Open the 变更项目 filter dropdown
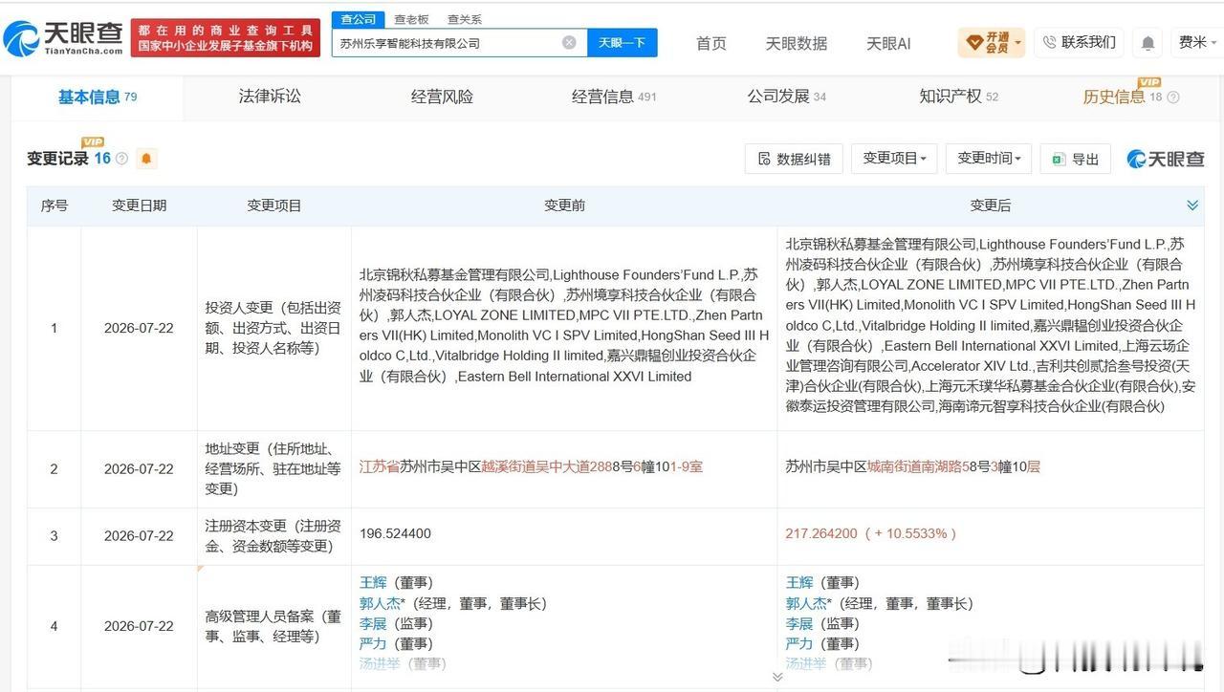 coord(894,159)
